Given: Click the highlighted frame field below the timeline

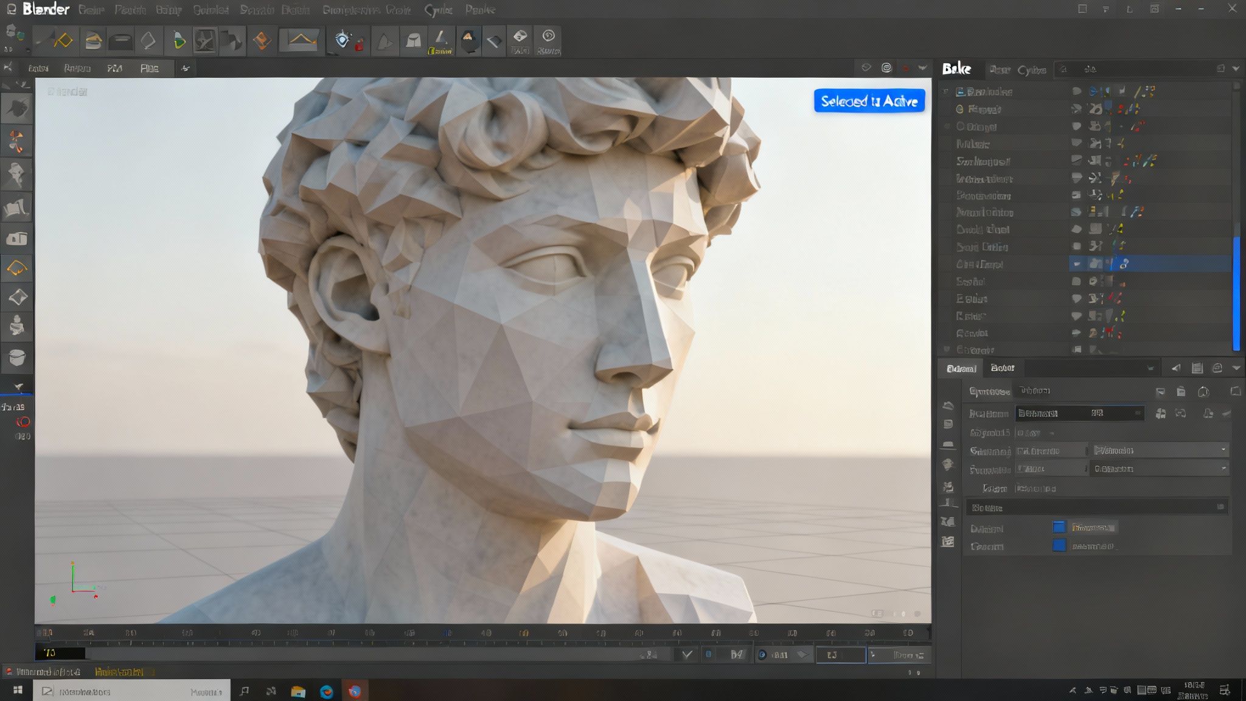Looking at the screenshot, I should coord(840,655).
